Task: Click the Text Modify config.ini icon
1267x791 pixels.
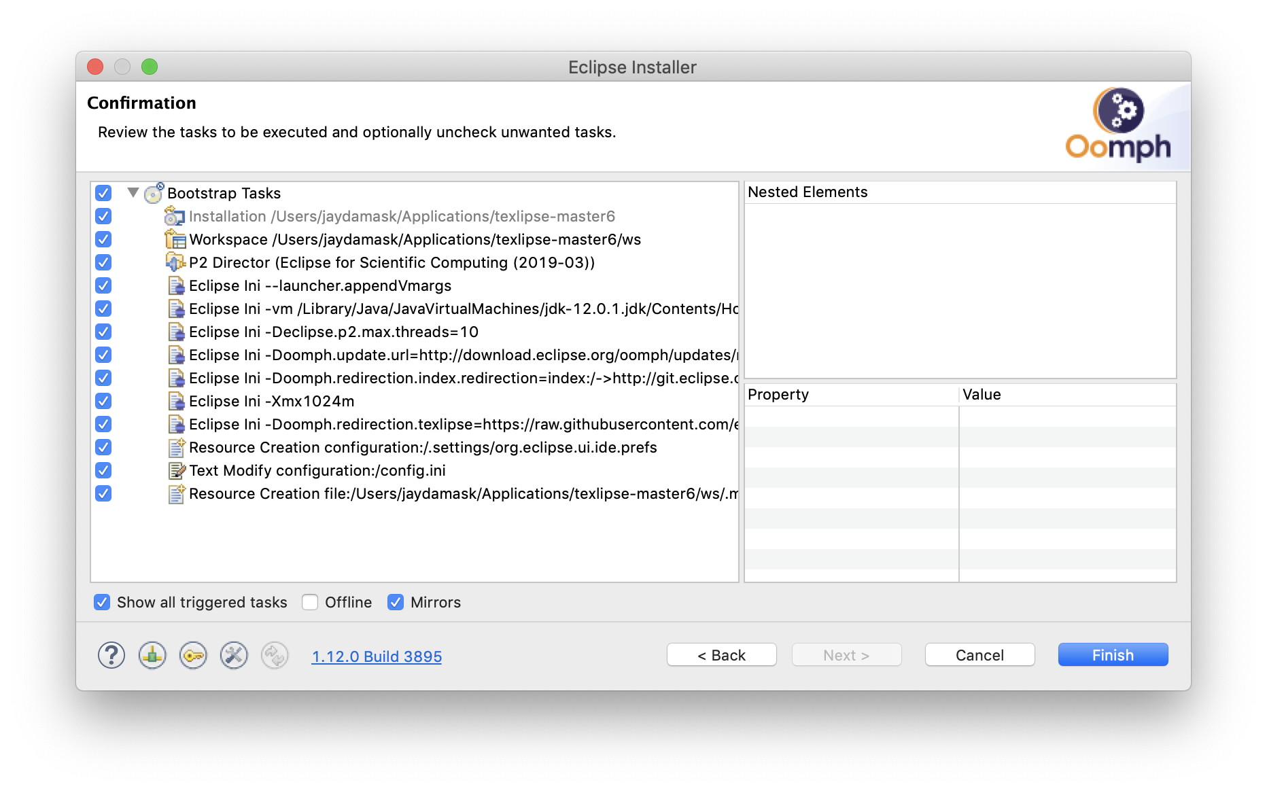Action: 176,470
